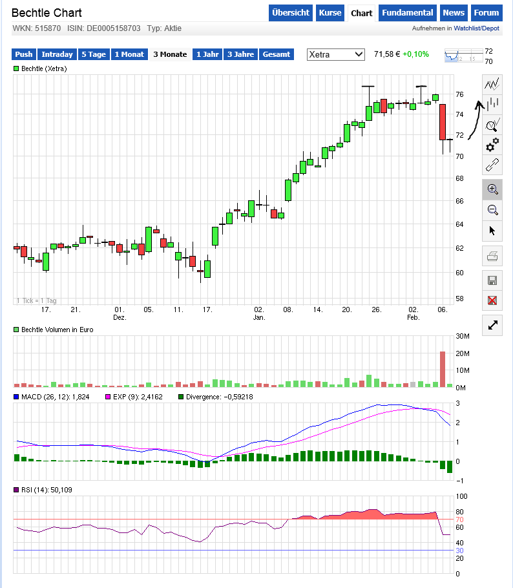
Task: Print the chart with printer icon
Action: point(492,256)
